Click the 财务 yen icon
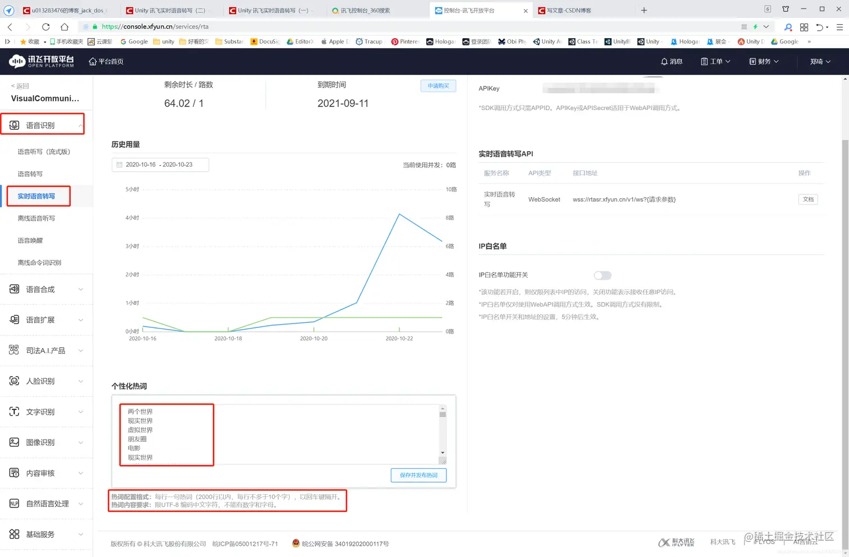 click(x=752, y=61)
